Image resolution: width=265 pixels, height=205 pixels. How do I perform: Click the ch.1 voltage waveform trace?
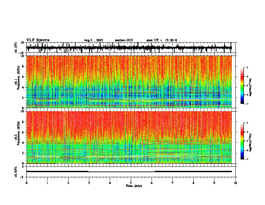129,48
